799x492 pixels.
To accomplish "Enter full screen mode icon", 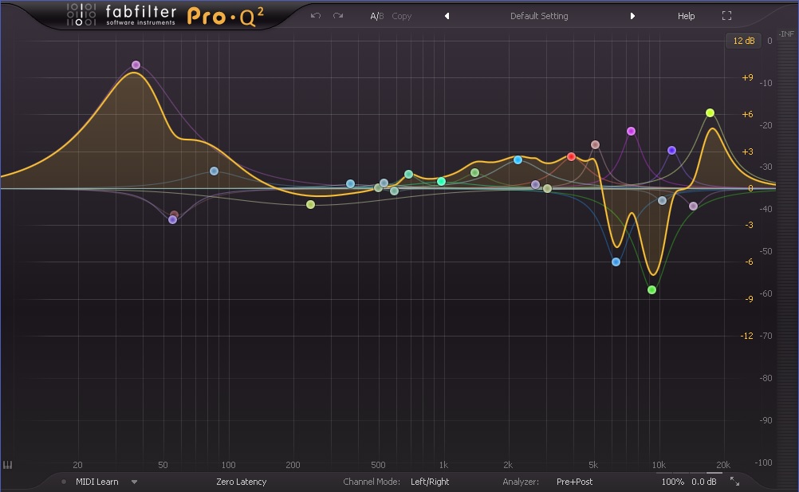I will click(x=726, y=16).
